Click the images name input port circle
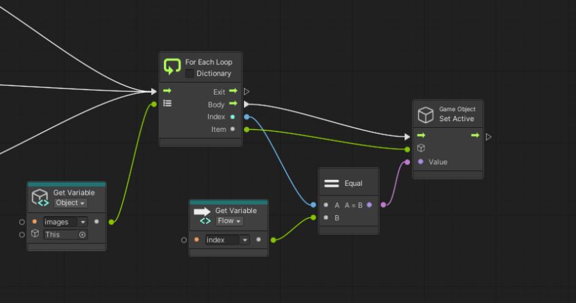The image size is (576, 303). coord(22,222)
